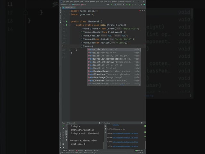This screenshot has width=205, height=154.
Task: Click the error indicator in the editor corner
Action: [x=140, y=11]
